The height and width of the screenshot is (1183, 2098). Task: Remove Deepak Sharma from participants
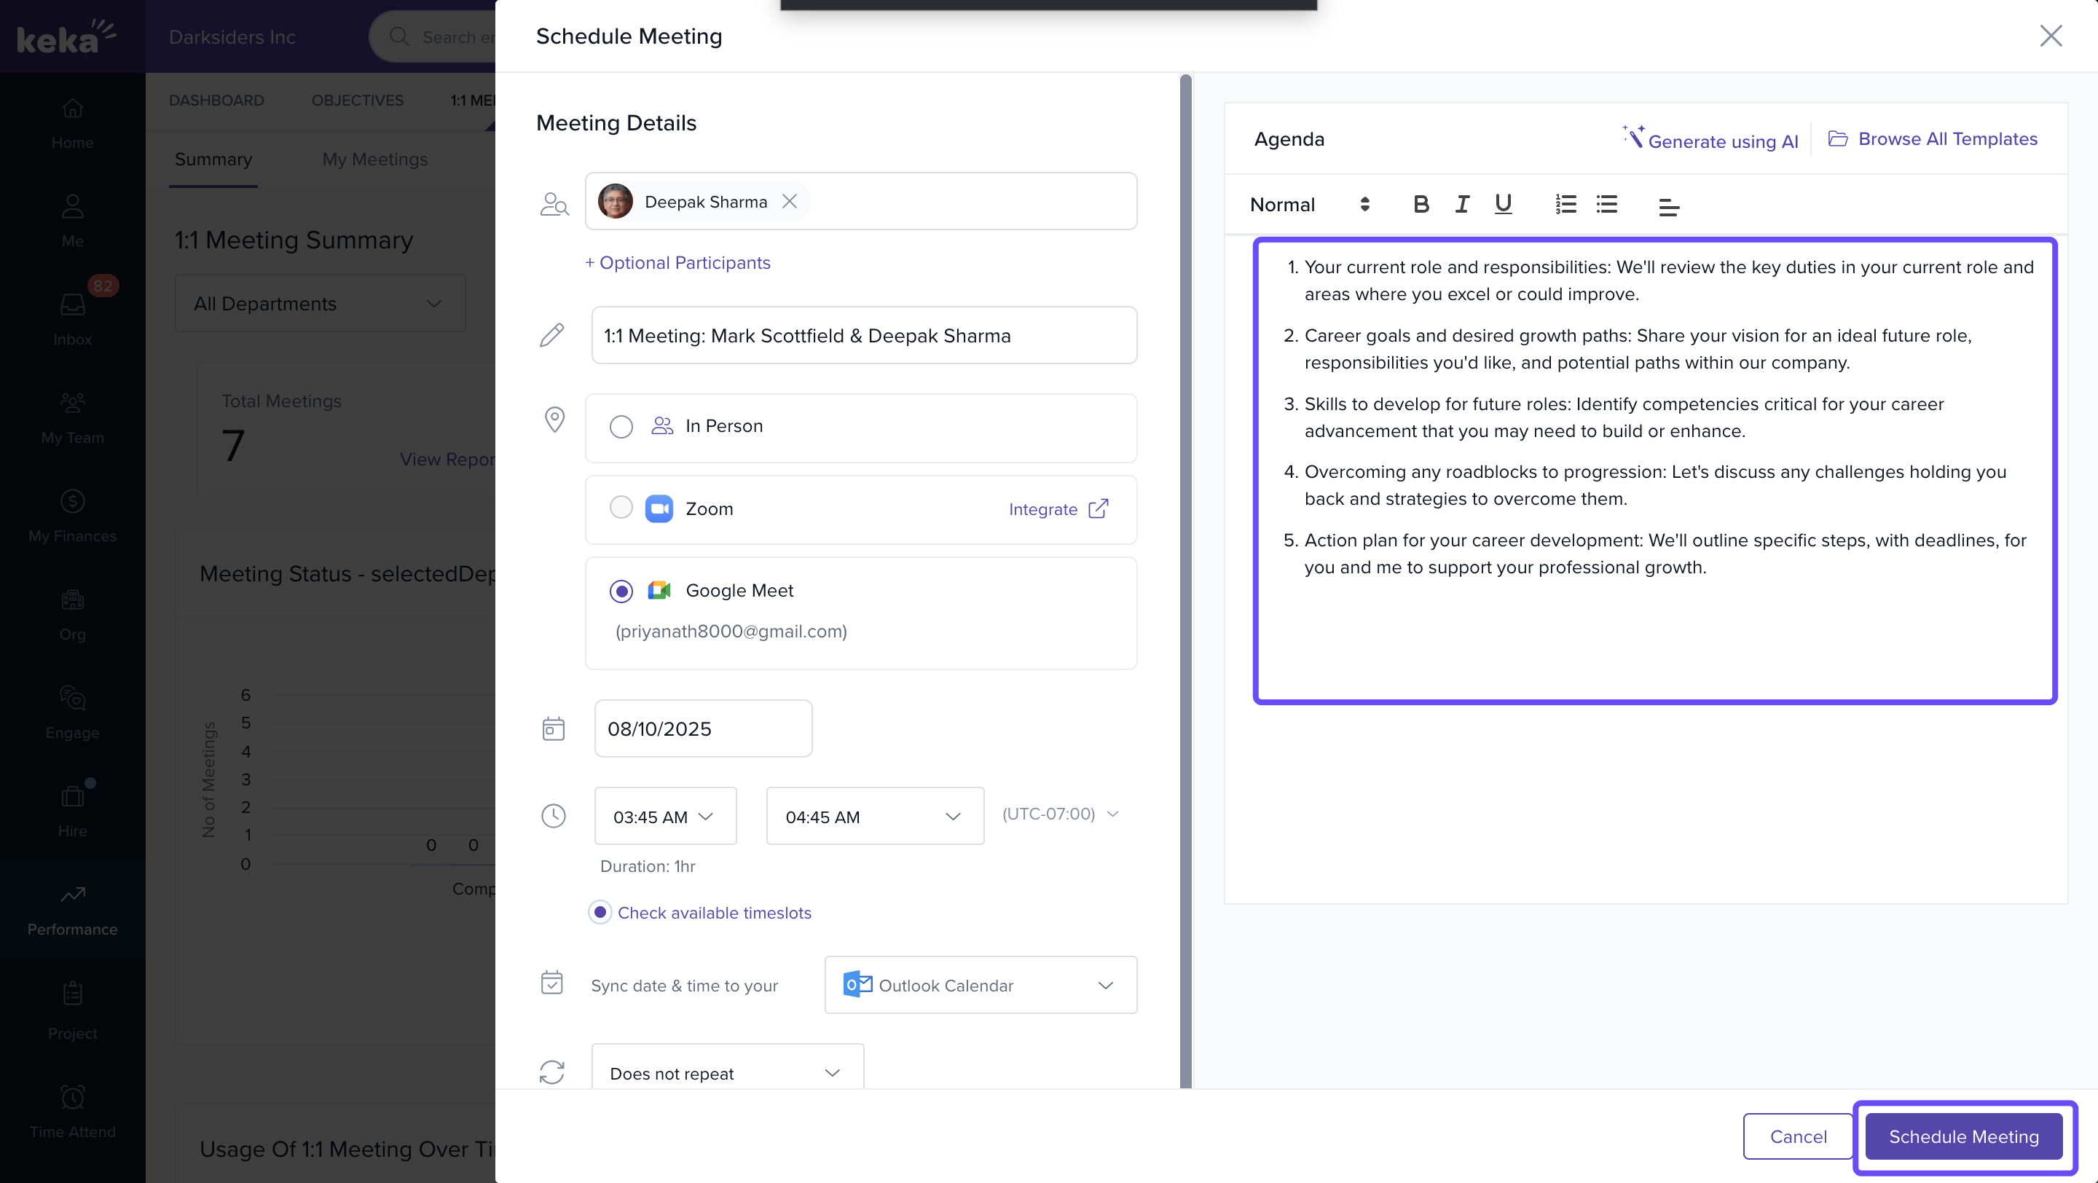click(789, 201)
